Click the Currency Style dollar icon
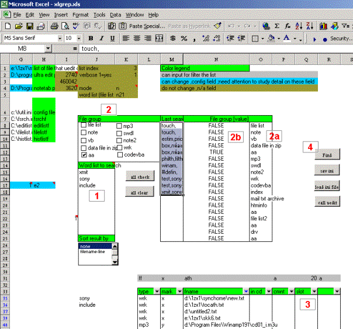The image size is (353, 329). pyautogui.click(x=172, y=38)
